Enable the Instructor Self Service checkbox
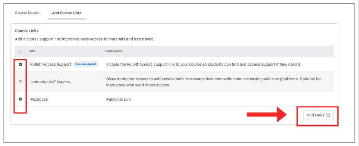359x146 pixels. coord(21,81)
